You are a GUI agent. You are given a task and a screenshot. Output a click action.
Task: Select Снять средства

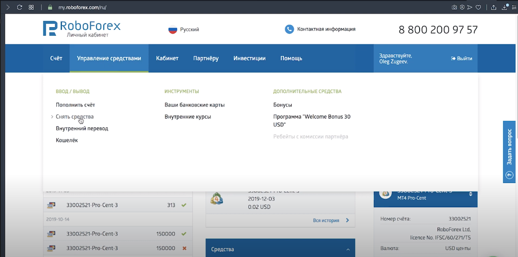75,117
